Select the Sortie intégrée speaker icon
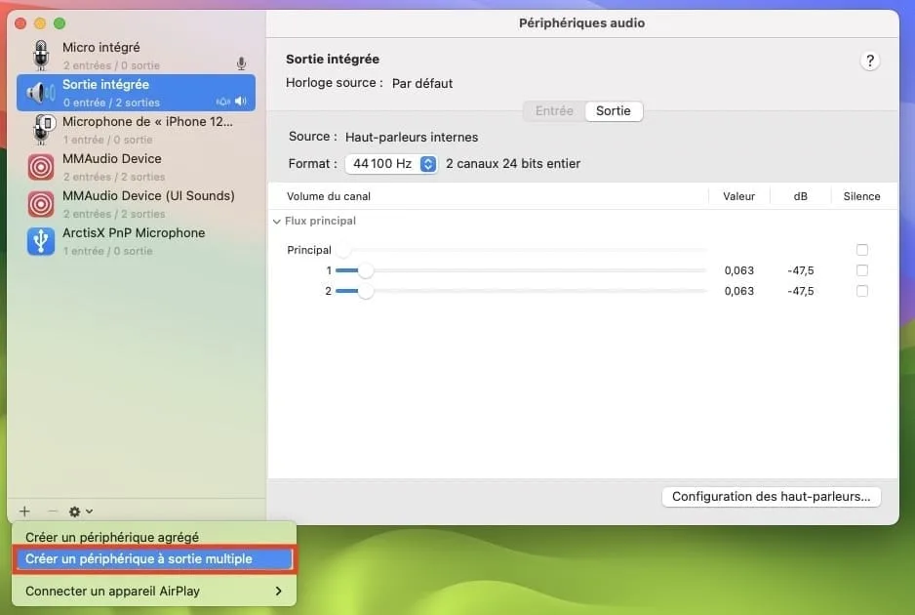The width and height of the screenshot is (915, 615). coord(40,93)
